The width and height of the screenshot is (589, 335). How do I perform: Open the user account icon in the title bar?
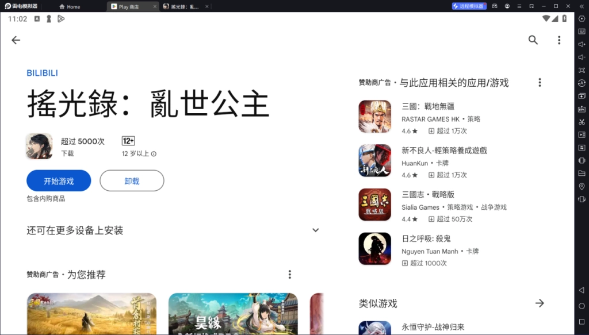coord(507,6)
